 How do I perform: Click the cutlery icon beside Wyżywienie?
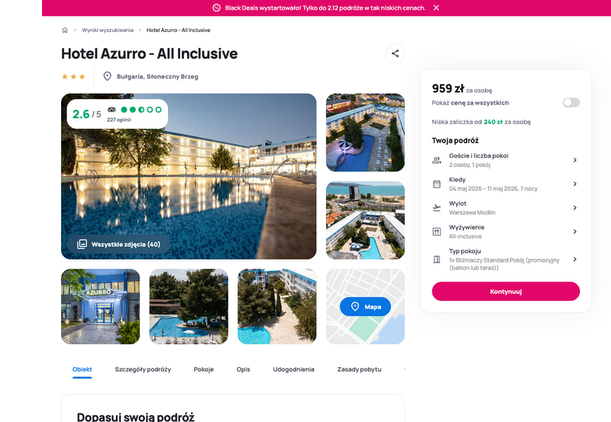click(x=437, y=232)
